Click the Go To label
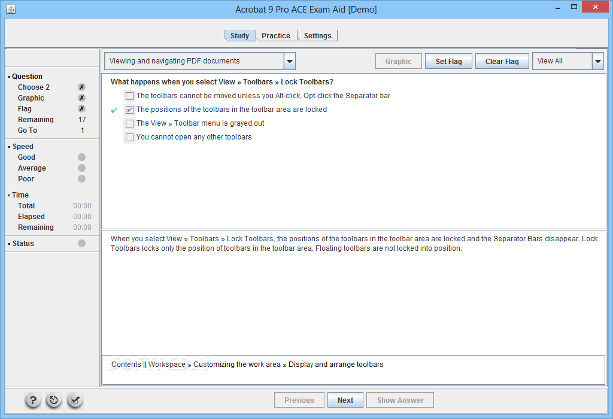Image resolution: width=613 pixels, height=419 pixels. [28, 130]
